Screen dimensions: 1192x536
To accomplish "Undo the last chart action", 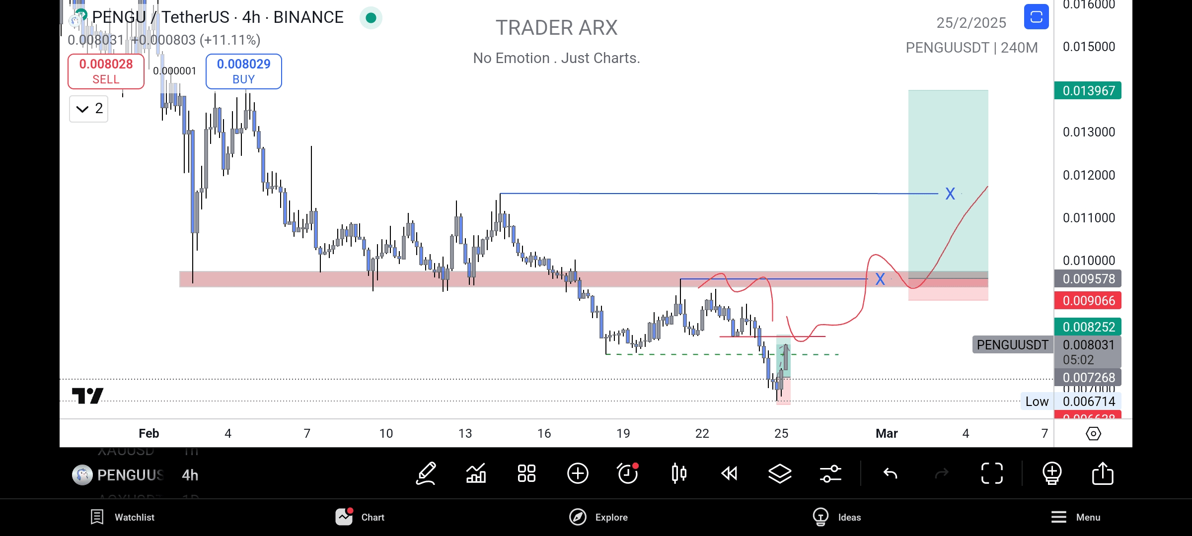I will point(891,473).
